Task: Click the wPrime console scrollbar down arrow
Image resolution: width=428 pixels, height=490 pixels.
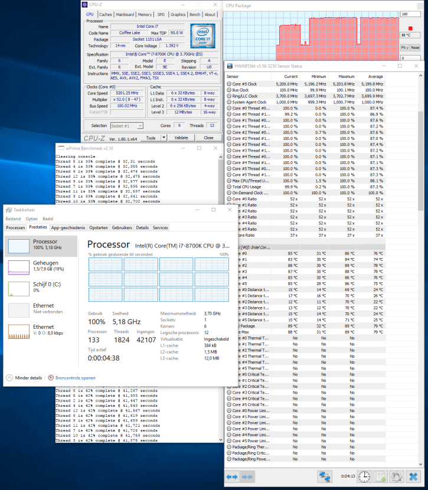Action: coord(221,440)
